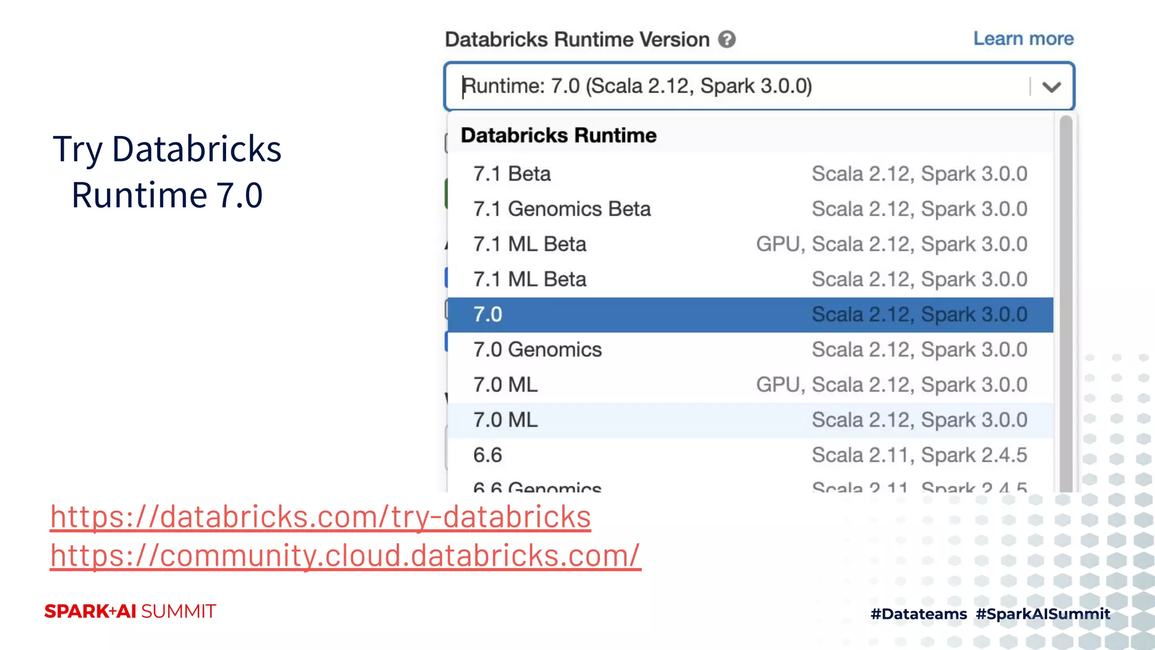The image size is (1155, 650).
Task: Choose 7.1 ML Beta without GPU
Action: point(750,279)
